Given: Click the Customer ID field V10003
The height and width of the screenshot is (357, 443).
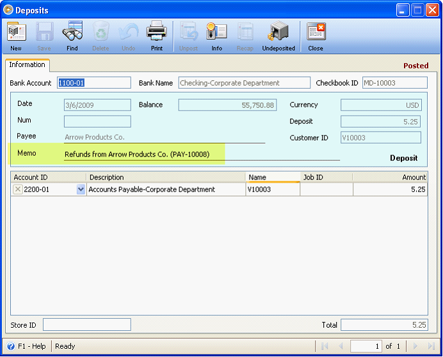Looking at the screenshot, I should coord(381,137).
